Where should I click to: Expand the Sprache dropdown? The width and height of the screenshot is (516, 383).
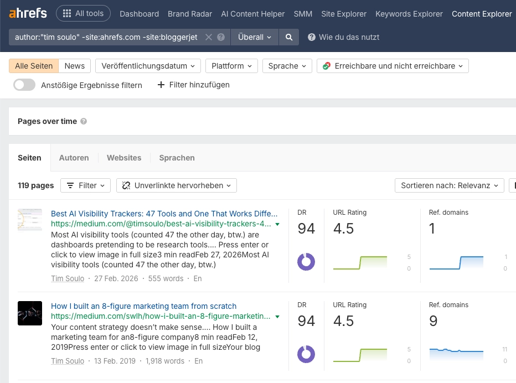[x=287, y=66]
